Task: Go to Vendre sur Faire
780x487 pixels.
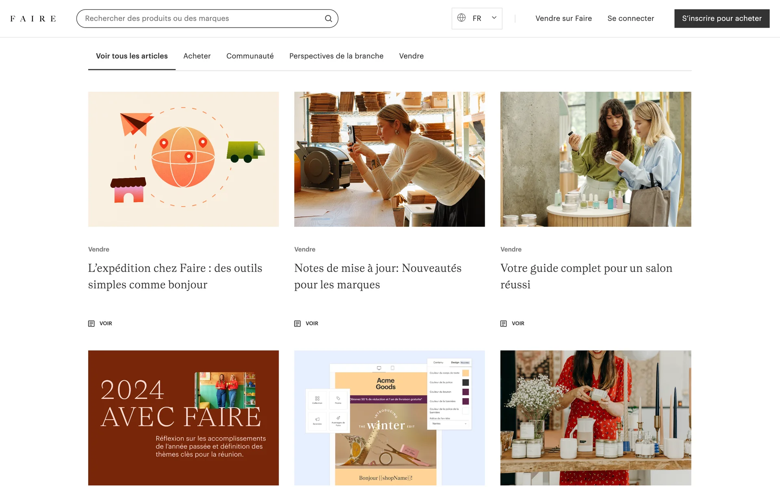Action: [563, 19]
